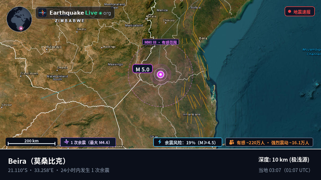Click the 深度: 10 km (极浅源) text
This screenshot has width=321, height=180.
tap(284, 160)
